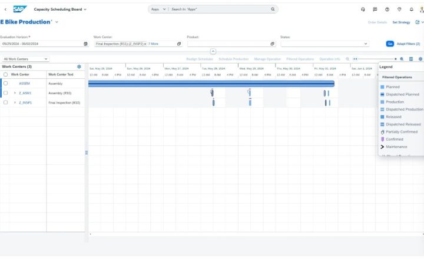The width and height of the screenshot is (424, 259).
Task: Click the SAP logo
Action: (x=20, y=9)
